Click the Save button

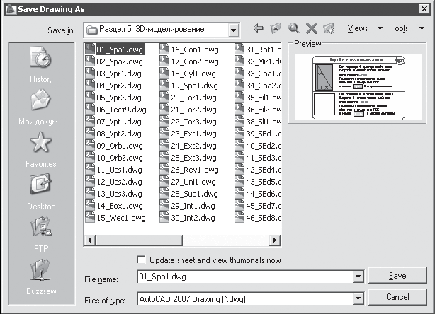(x=397, y=276)
